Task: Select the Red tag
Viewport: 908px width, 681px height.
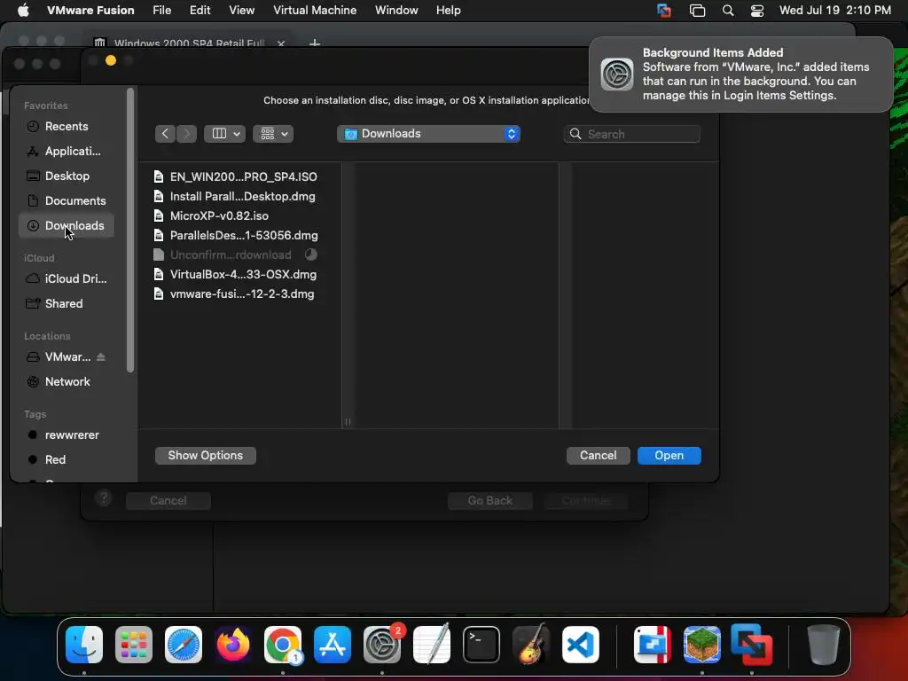Action: pyautogui.click(x=66, y=460)
